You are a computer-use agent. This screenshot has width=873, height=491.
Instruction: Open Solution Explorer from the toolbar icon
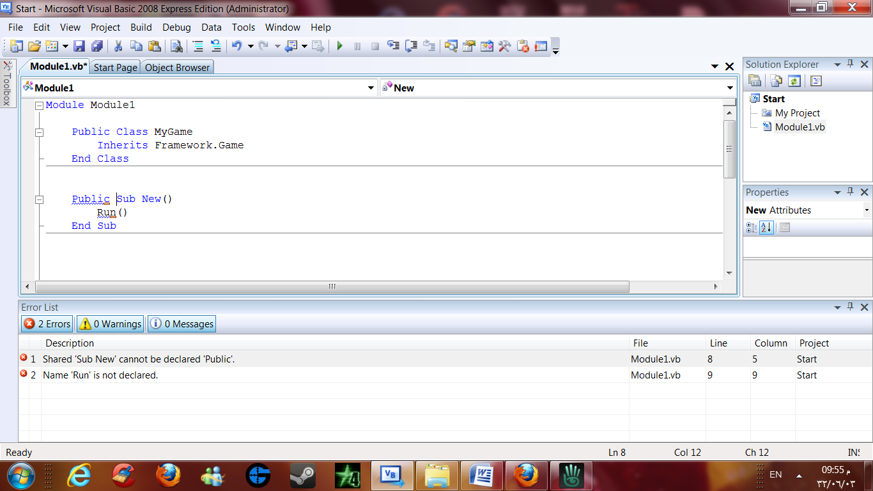[x=451, y=46]
